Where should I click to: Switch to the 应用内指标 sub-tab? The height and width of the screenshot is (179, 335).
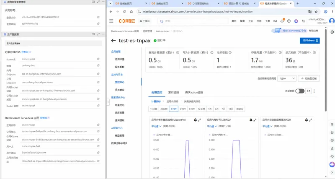[x=173, y=101]
